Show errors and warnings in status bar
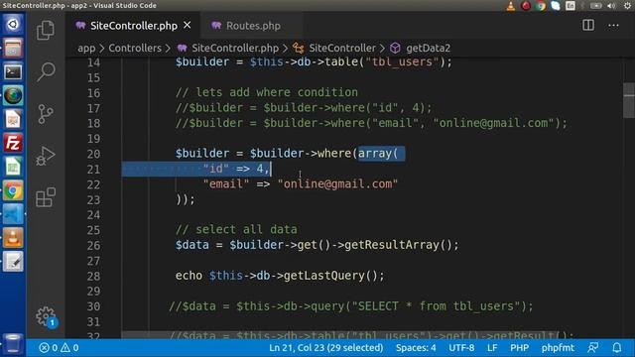The height and width of the screenshot is (357, 635). click(59, 348)
